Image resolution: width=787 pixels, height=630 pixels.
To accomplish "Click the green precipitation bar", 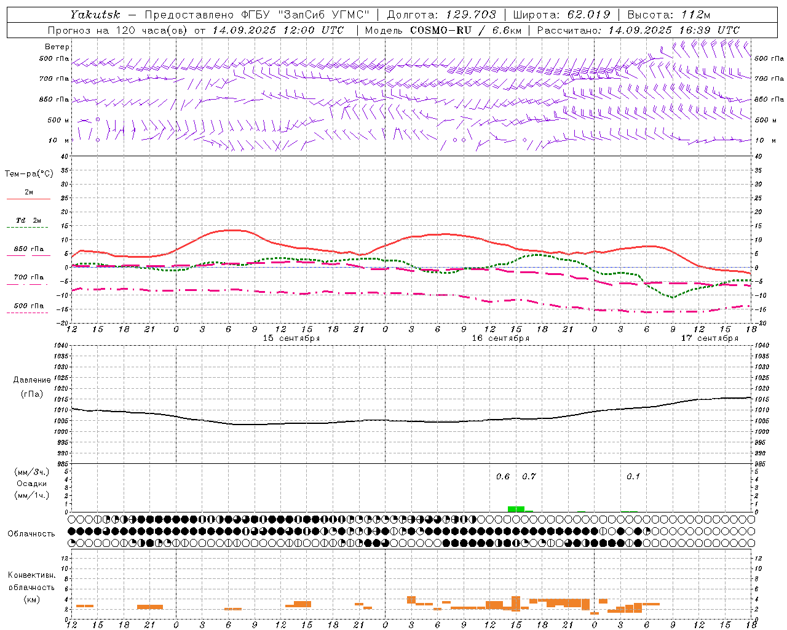I will tap(516, 509).
